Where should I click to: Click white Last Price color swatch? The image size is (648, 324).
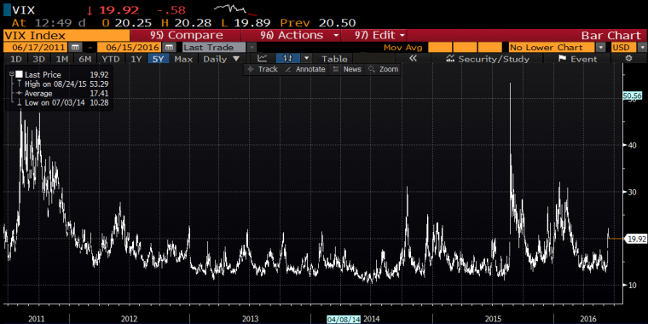[19, 75]
